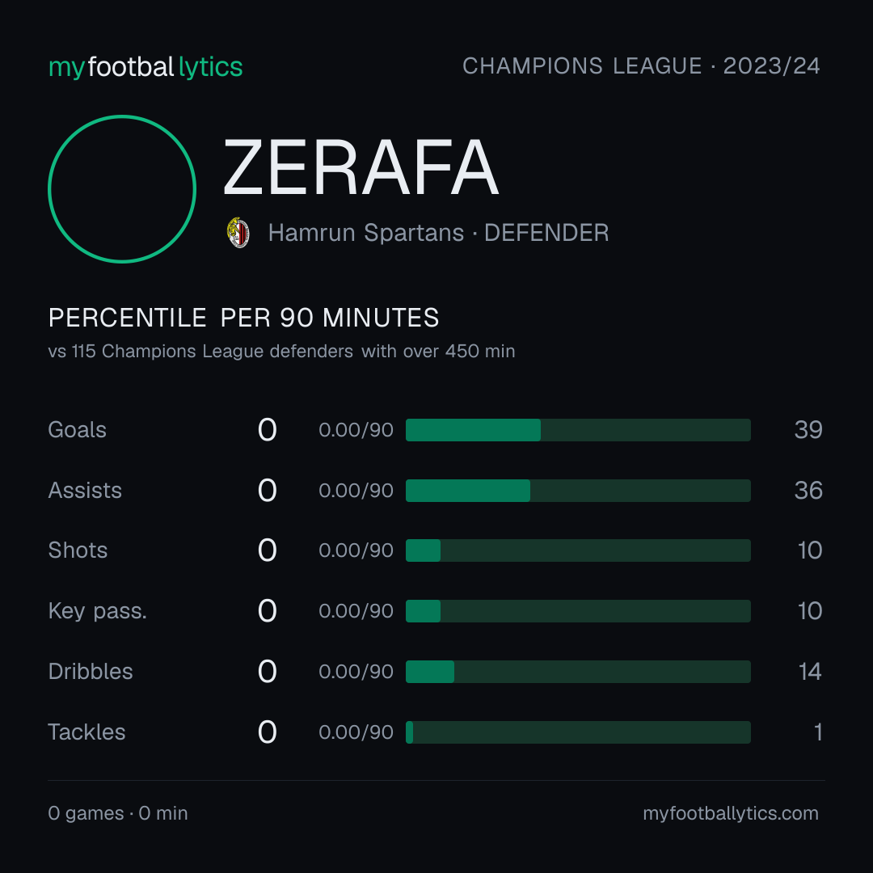
Task: Click the Champions League 2023/24 label
Action: pyautogui.click(x=641, y=66)
